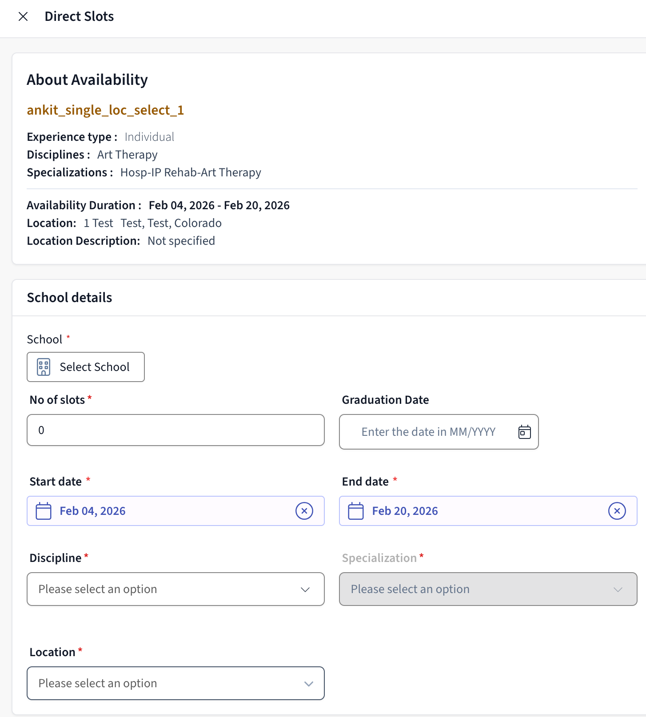Click the chevron arrow in Location field
Screen dimensions: 646x717
[x=308, y=684]
